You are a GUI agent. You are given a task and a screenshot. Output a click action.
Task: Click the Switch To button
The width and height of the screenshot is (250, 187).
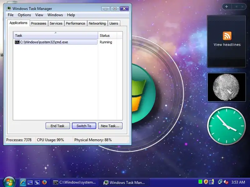click(x=84, y=126)
